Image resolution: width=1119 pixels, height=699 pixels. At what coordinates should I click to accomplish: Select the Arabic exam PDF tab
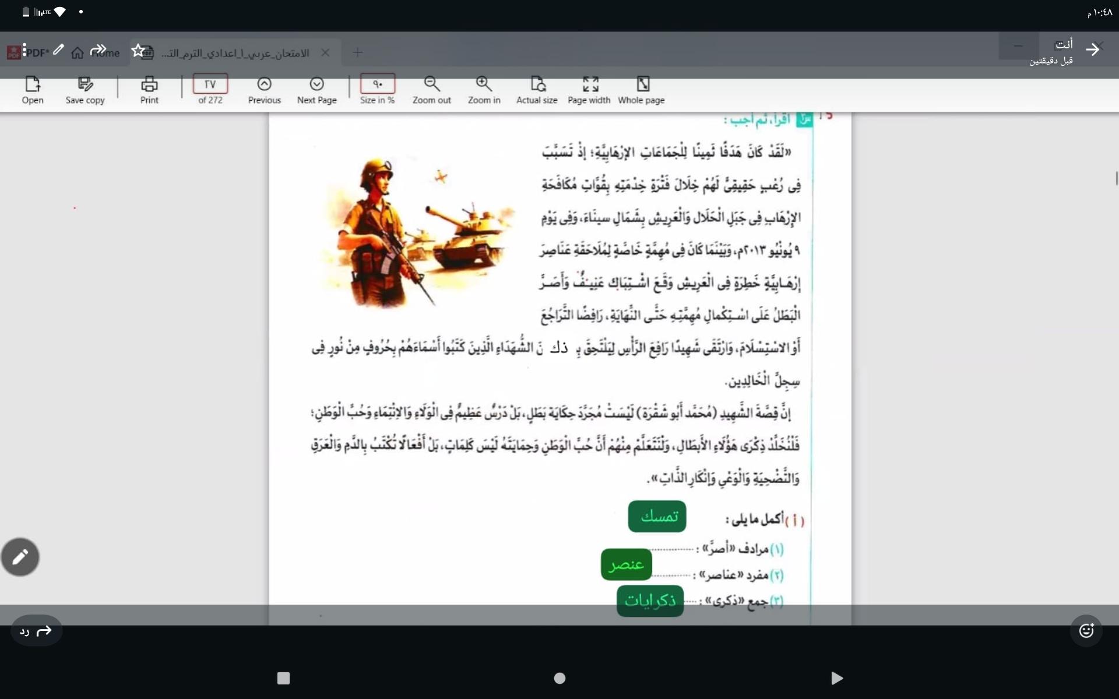(235, 53)
